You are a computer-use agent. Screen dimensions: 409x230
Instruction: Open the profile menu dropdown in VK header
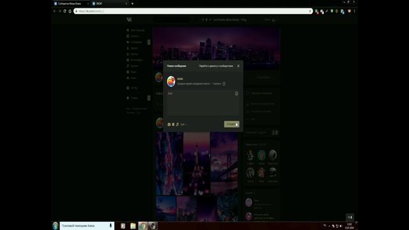click(272, 20)
